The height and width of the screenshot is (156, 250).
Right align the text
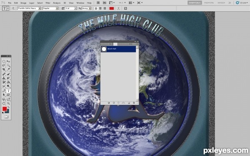[x=105, y=8]
